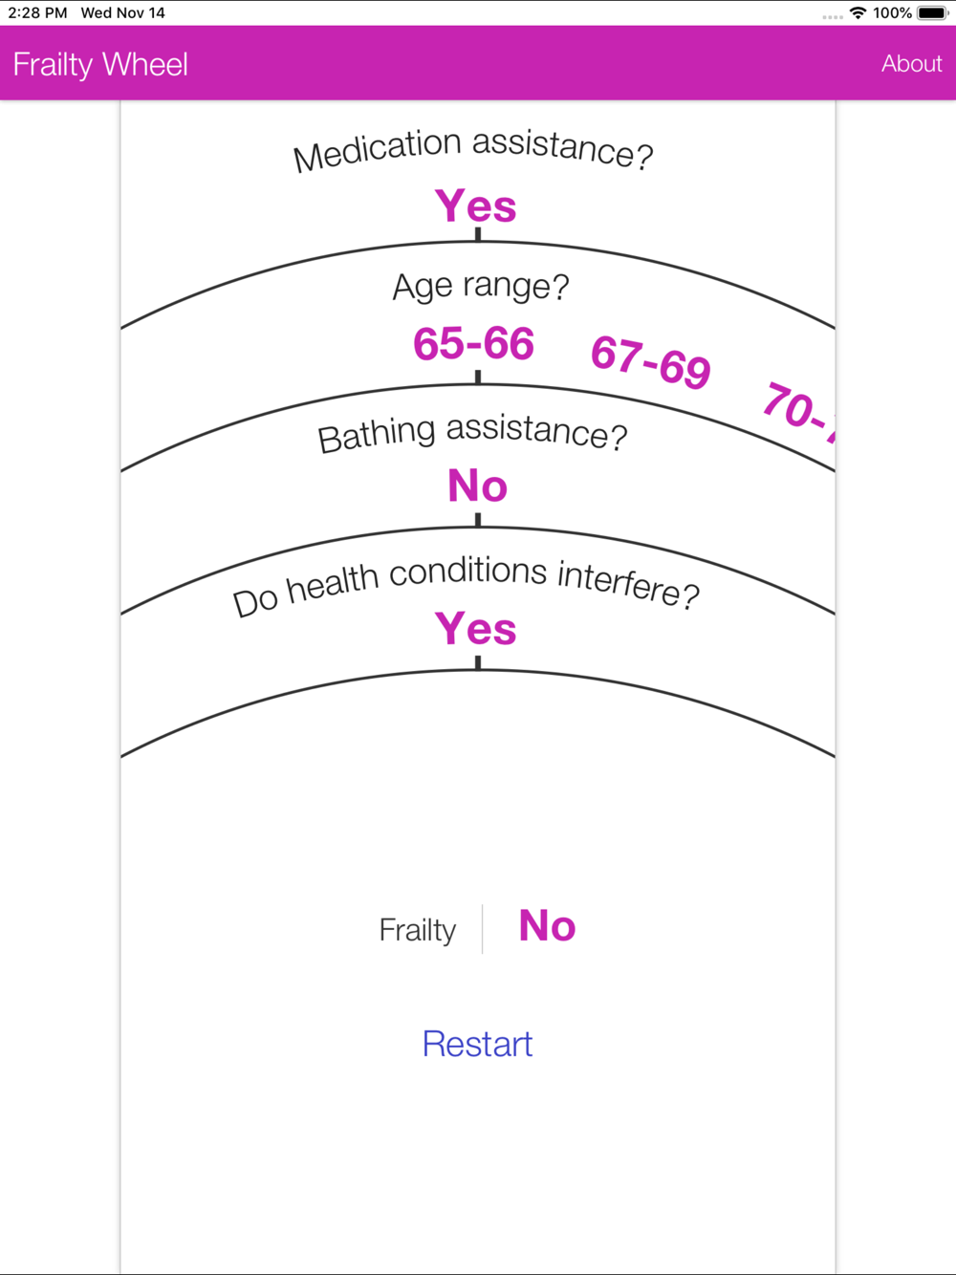This screenshot has height=1275, width=956.
Task: Click the Frailty result value No
Action: 547,926
